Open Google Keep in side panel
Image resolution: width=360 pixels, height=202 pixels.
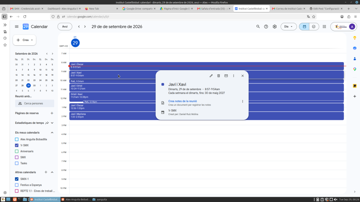point(355,38)
